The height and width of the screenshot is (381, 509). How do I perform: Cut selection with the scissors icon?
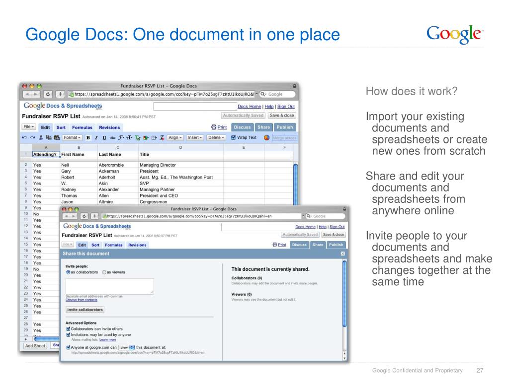[x=41, y=138]
